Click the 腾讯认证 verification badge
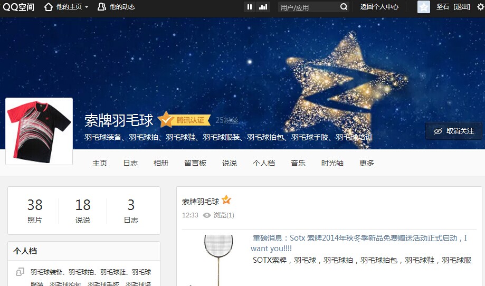Viewport: 485px width, 286px height. (184, 120)
